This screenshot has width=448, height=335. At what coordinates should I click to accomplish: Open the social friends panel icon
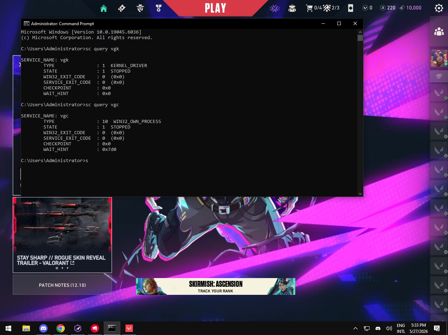pos(439,32)
